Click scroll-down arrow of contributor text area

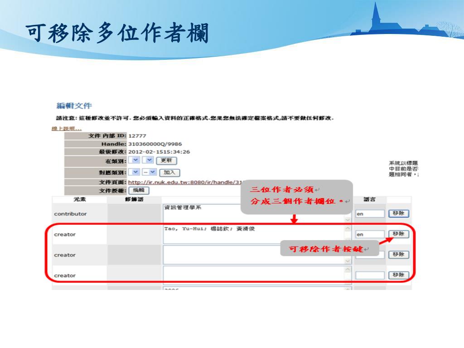[x=348, y=220]
